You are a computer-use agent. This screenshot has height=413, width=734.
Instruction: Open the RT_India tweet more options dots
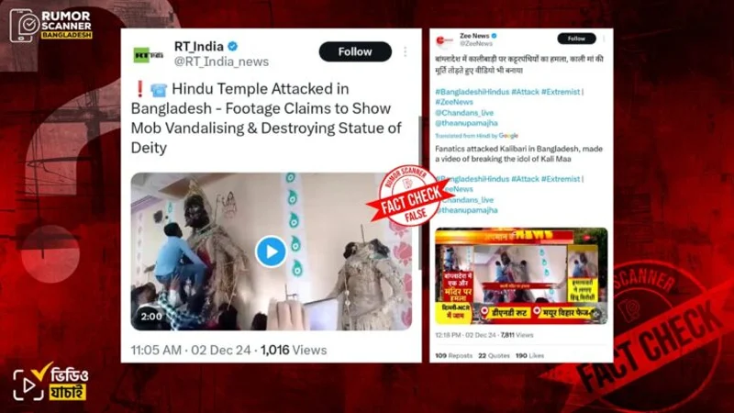(405, 51)
